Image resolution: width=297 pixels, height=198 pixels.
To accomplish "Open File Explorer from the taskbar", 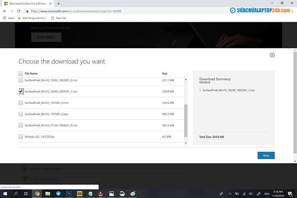I will (48, 194).
